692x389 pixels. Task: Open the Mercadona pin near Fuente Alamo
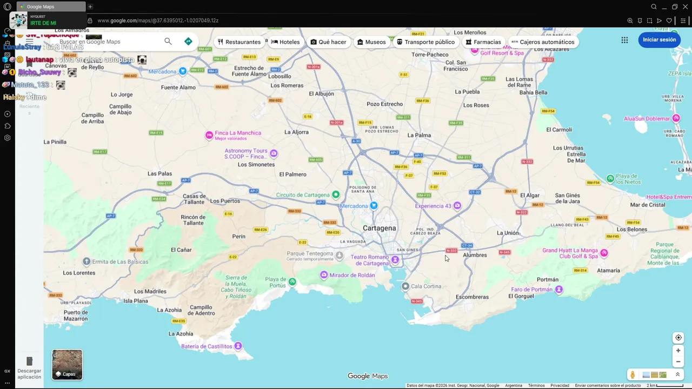click(x=183, y=71)
